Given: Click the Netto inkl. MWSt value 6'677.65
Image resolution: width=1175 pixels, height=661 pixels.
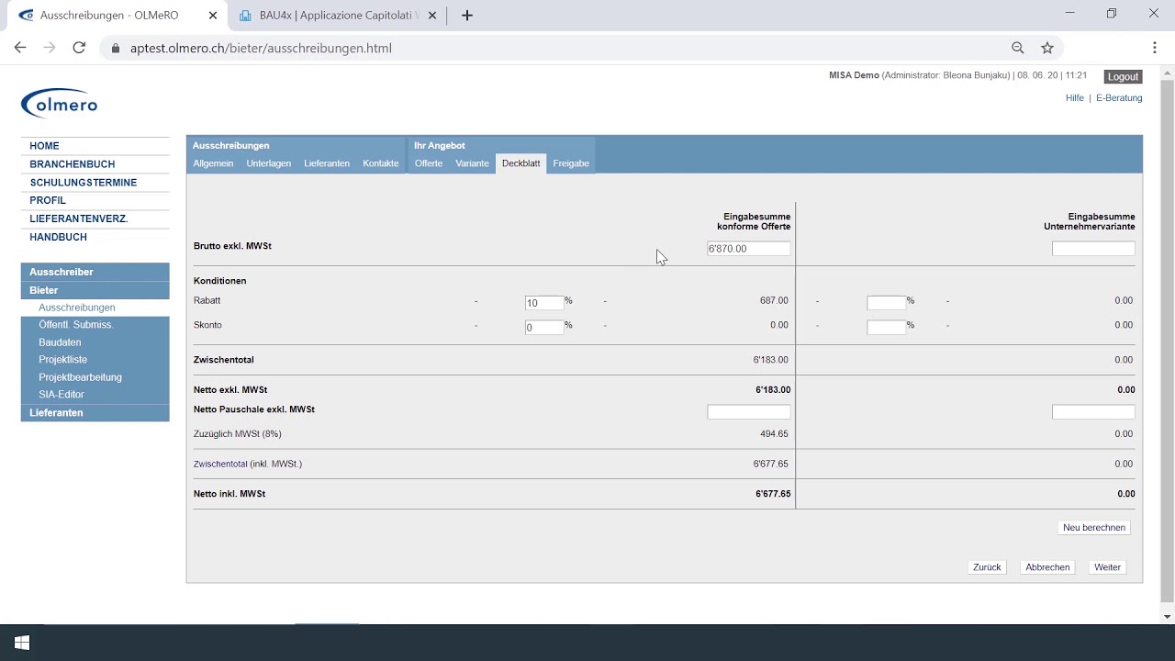Looking at the screenshot, I should (773, 494).
